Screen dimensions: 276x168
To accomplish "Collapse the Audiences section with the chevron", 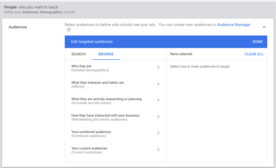I will pyautogui.click(x=264, y=27).
